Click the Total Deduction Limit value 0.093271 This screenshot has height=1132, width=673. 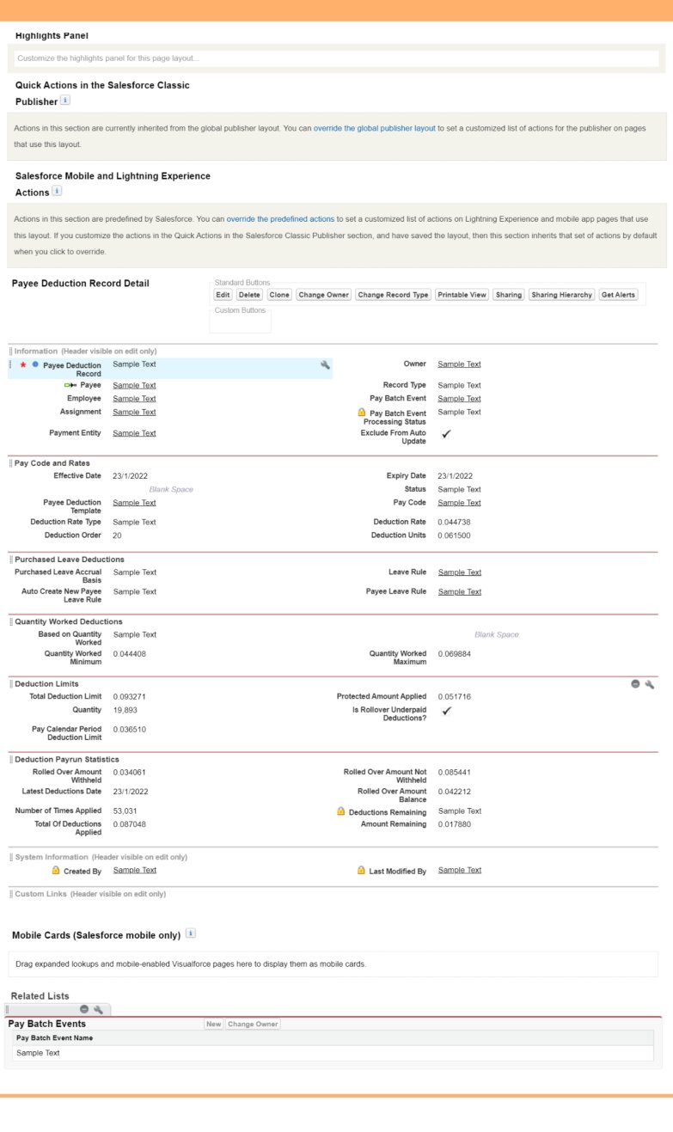pos(129,696)
